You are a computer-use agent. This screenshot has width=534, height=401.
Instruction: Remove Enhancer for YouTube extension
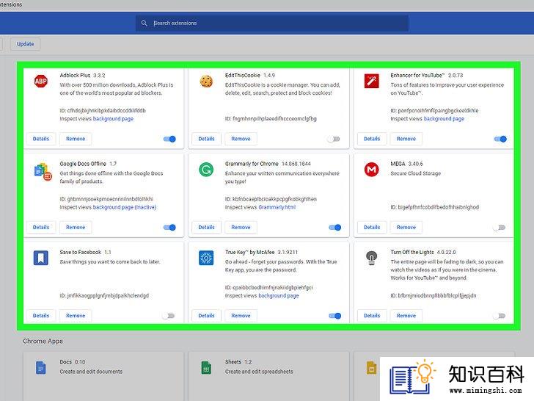406,139
